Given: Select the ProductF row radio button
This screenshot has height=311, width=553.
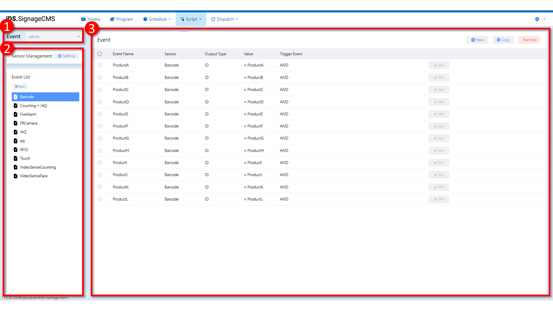Looking at the screenshot, I should click(x=100, y=126).
